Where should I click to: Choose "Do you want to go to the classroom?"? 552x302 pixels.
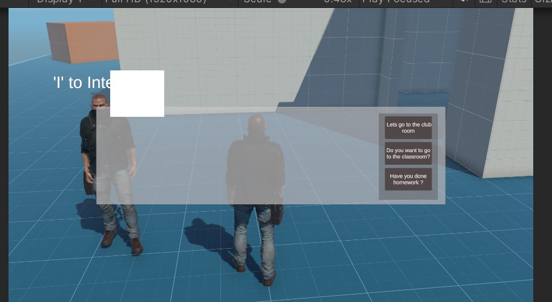(408, 153)
